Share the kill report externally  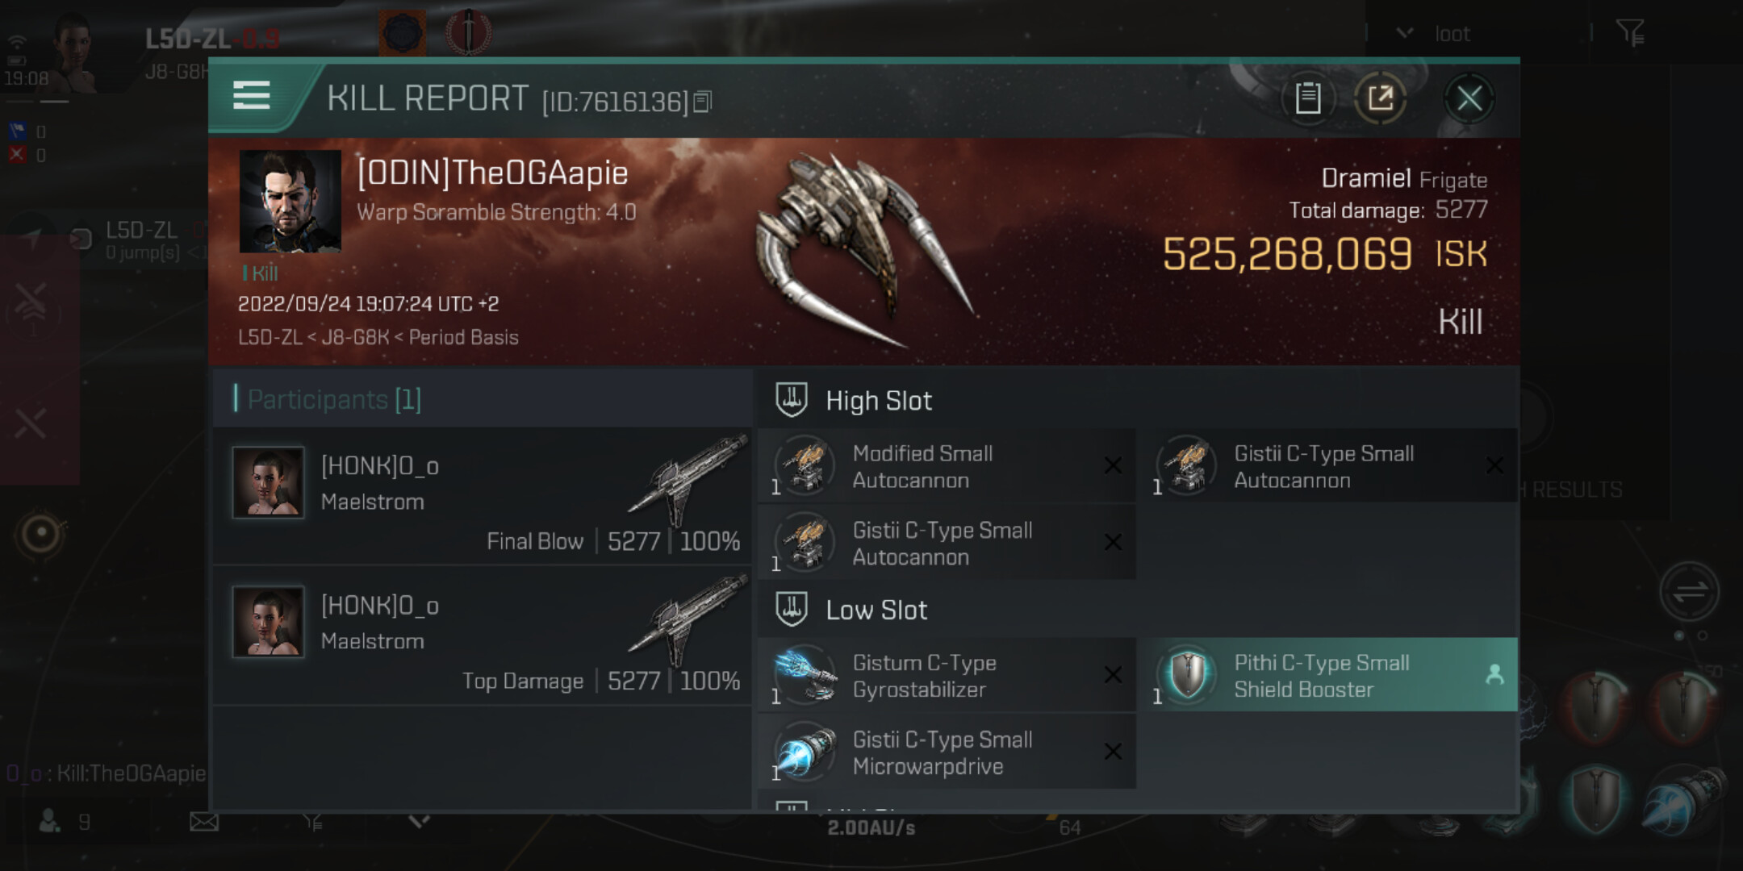pyautogui.click(x=1380, y=98)
